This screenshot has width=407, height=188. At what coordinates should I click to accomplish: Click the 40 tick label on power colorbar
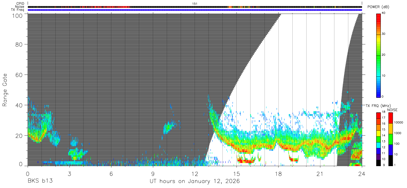pyautogui.click(x=383, y=13)
